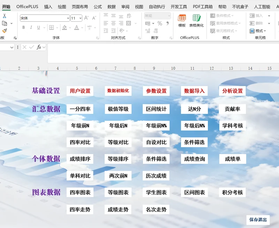Click the Copy icon

pyautogui.click(x=5, y=23)
